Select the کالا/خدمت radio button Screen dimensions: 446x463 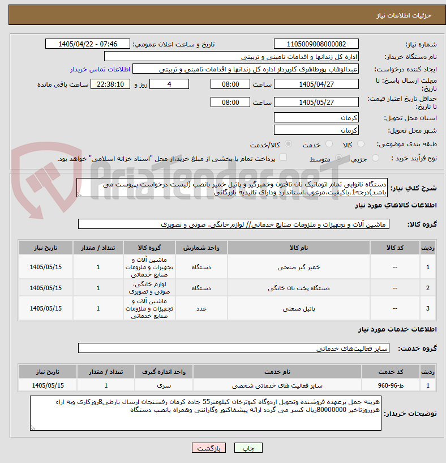288,144
